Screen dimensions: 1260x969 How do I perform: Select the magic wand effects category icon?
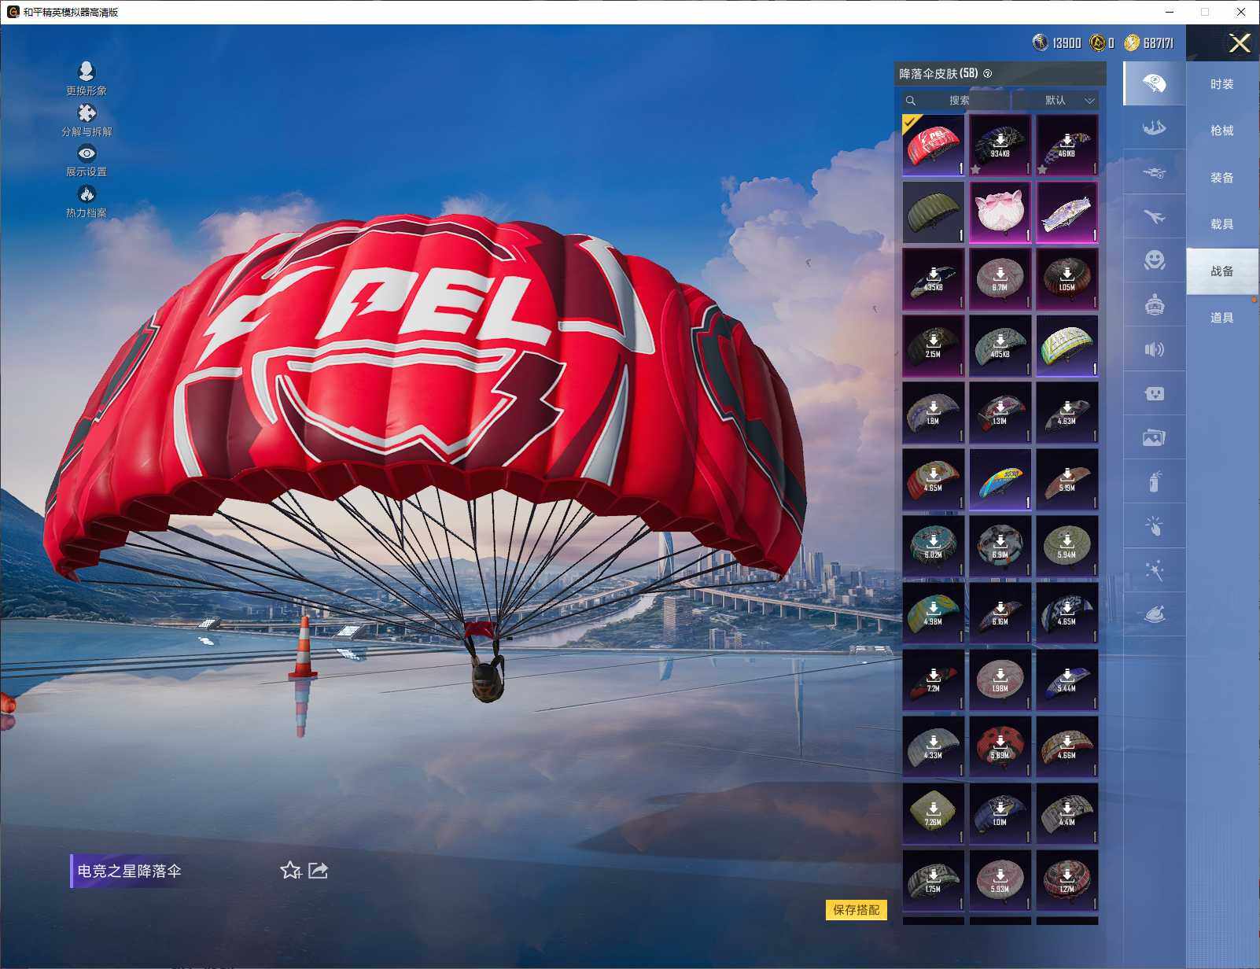(1154, 570)
